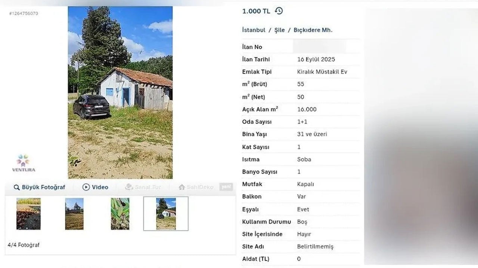Open the Bıçkıdere Mh. neighborhood link

pyautogui.click(x=313, y=30)
